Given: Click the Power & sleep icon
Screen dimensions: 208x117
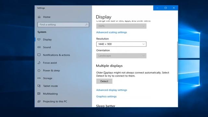Looking at the screenshot, I should pyautogui.click(x=39, y=71).
